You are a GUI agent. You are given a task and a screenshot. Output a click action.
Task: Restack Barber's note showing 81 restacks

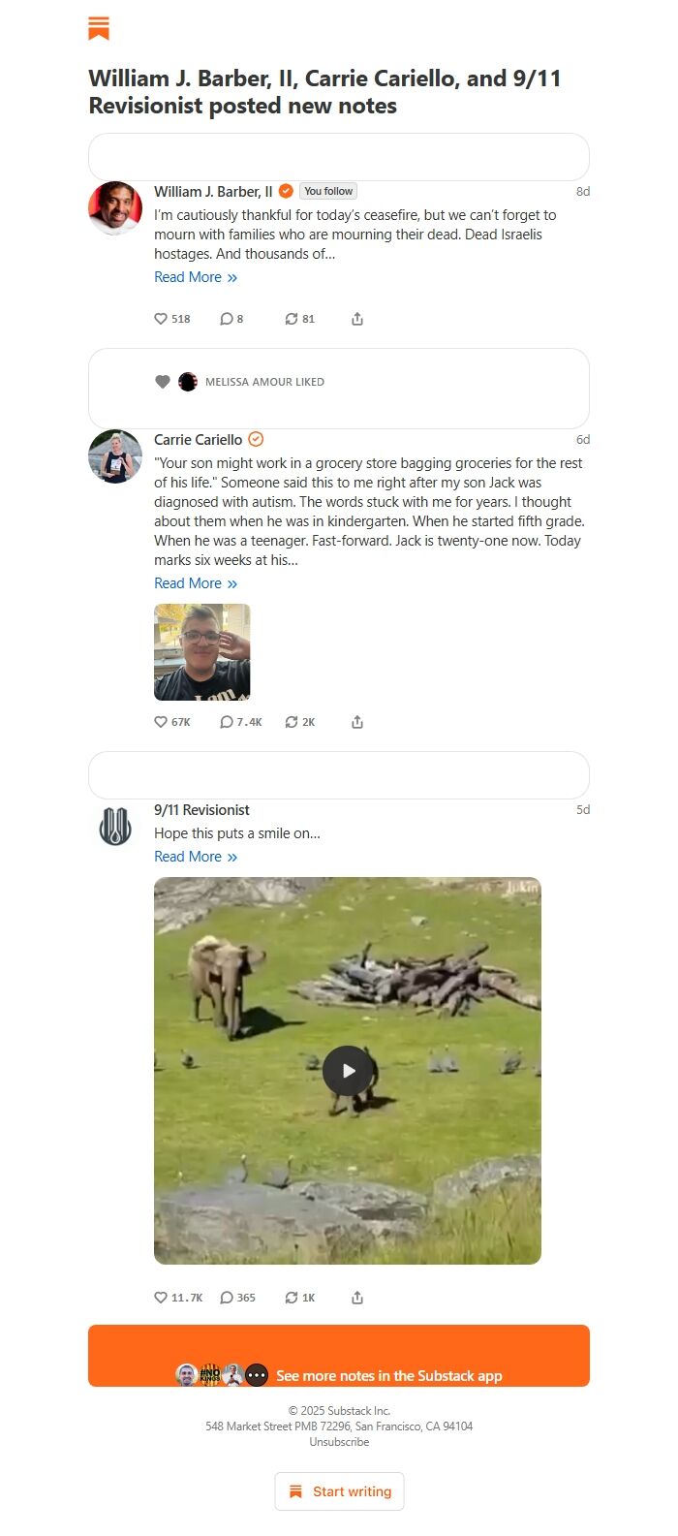click(x=299, y=319)
